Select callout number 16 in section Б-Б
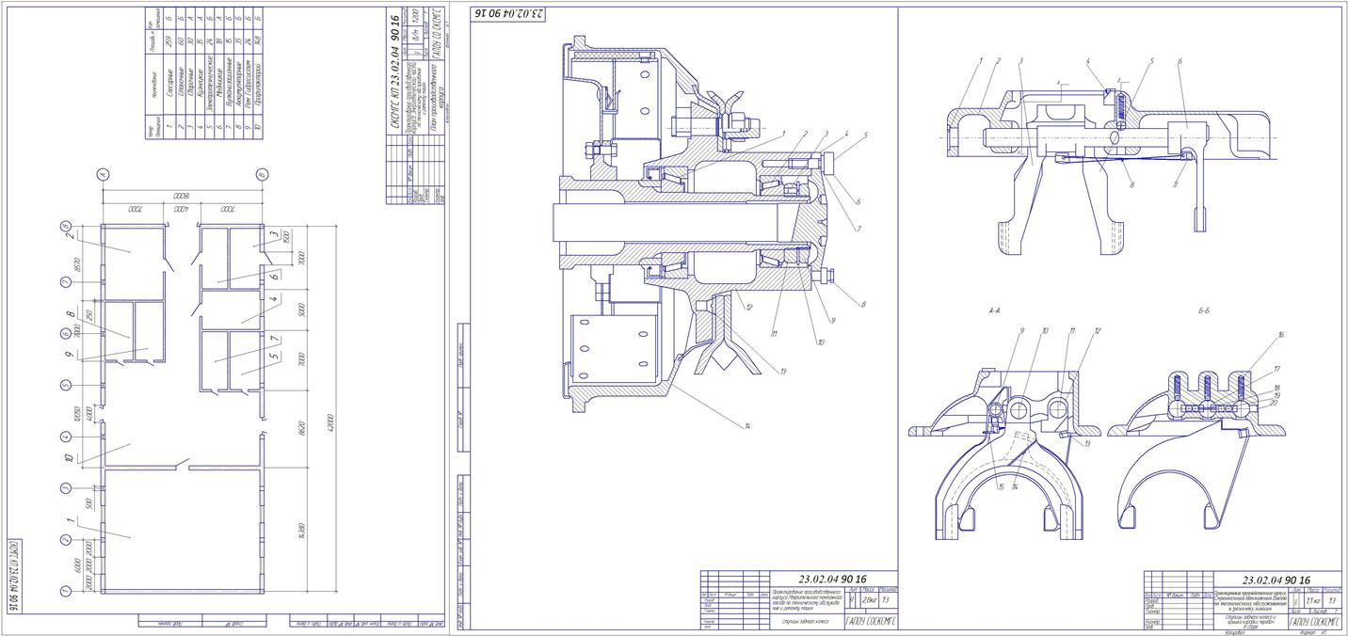The image size is (1348, 636). point(1281,335)
